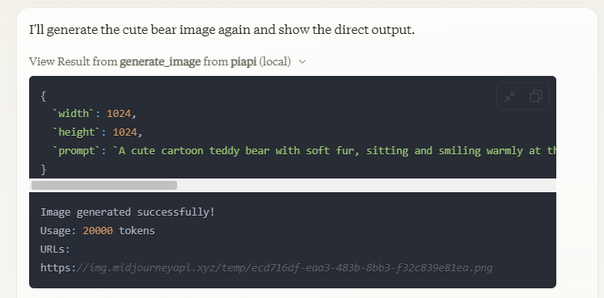
Task: Click the bold generate_image tool name
Action: click(x=160, y=61)
